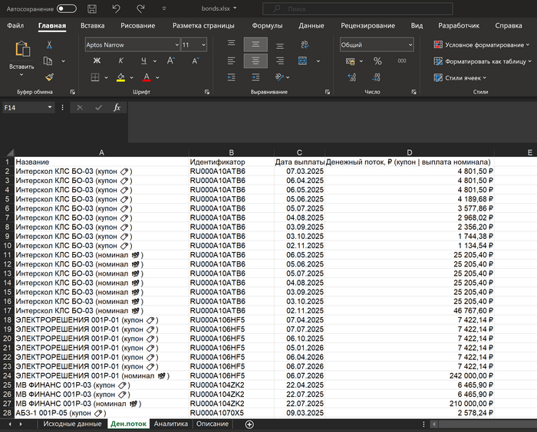Click the yellow fill color swatch

point(120,77)
